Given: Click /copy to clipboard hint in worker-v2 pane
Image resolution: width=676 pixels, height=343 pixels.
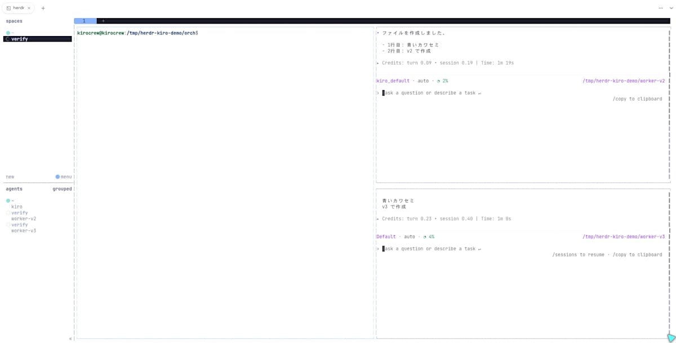Looking at the screenshot, I should coord(638,99).
